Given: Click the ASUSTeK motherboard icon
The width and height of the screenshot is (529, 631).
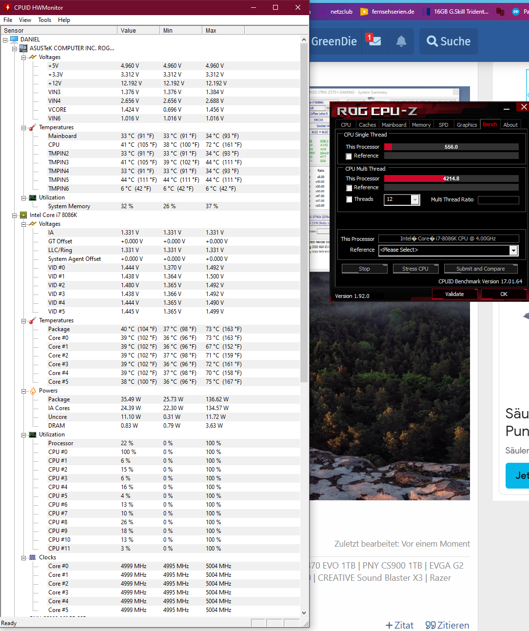Looking at the screenshot, I should (23, 48).
